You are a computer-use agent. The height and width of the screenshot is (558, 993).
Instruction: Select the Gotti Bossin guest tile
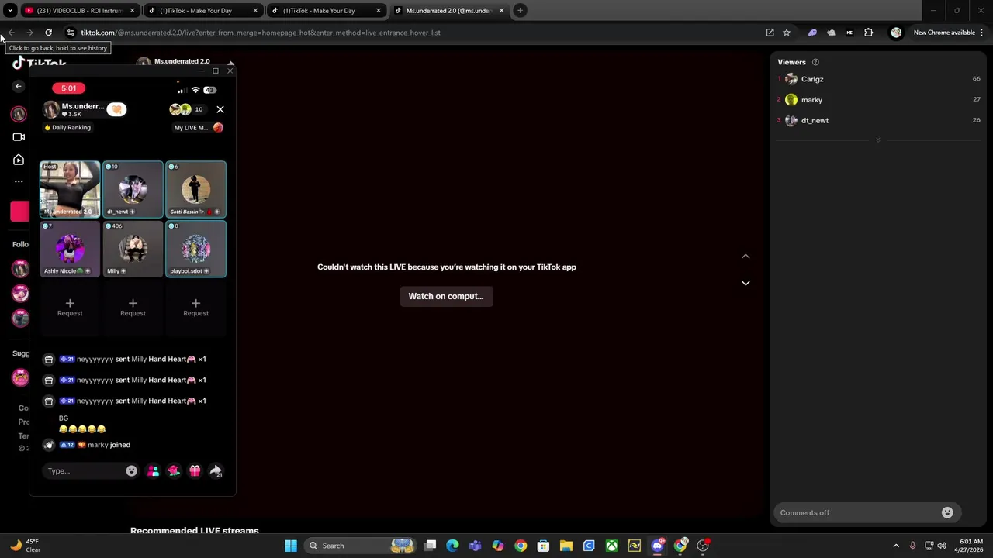click(195, 189)
